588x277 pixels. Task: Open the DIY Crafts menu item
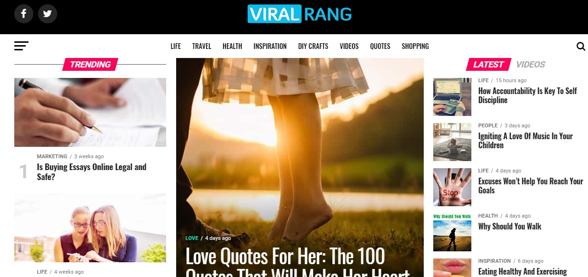(x=313, y=46)
